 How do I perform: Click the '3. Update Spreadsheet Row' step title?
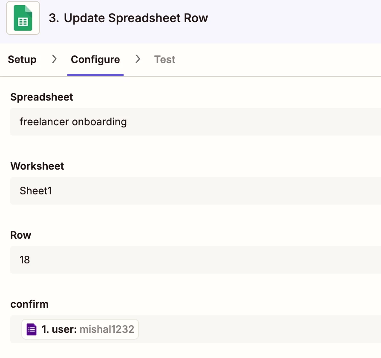(128, 18)
